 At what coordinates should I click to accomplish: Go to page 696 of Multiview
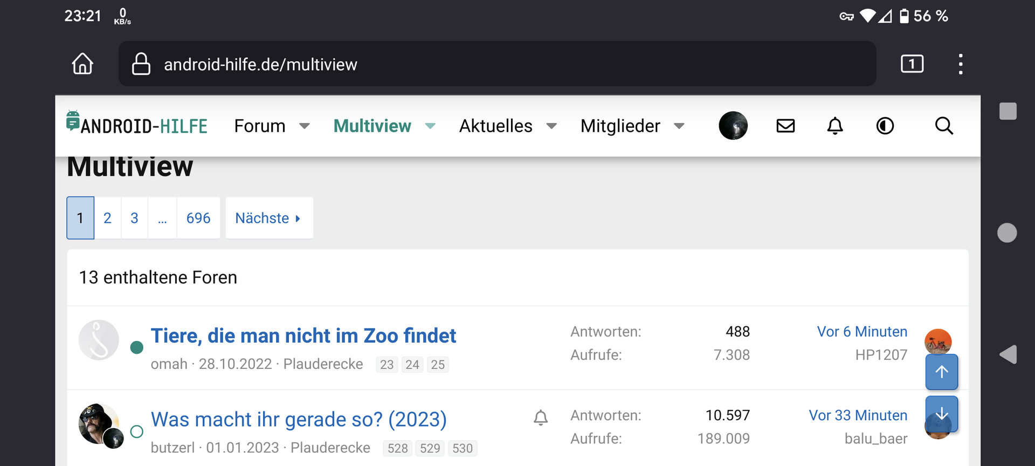point(198,218)
